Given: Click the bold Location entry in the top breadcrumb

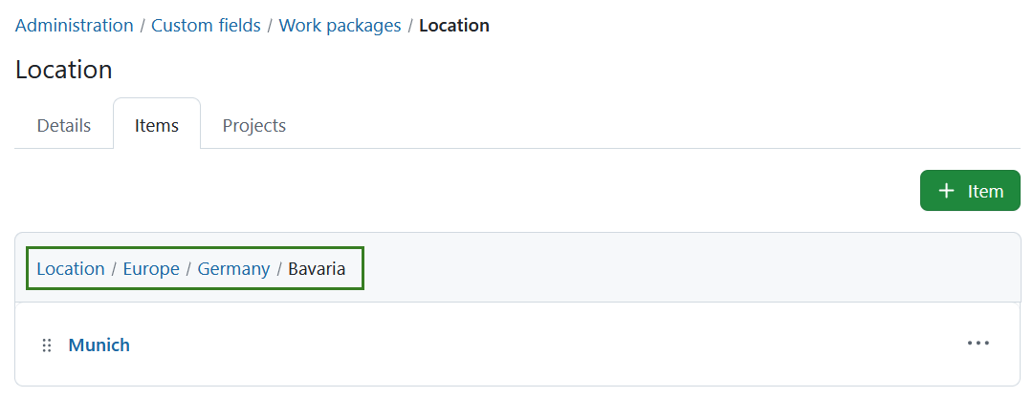Looking at the screenshot, I should [454, 26].
